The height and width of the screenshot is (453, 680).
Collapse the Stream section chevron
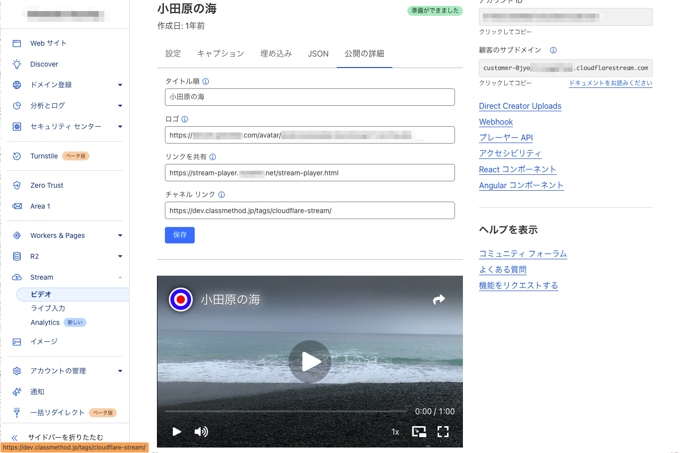point(120,277)
